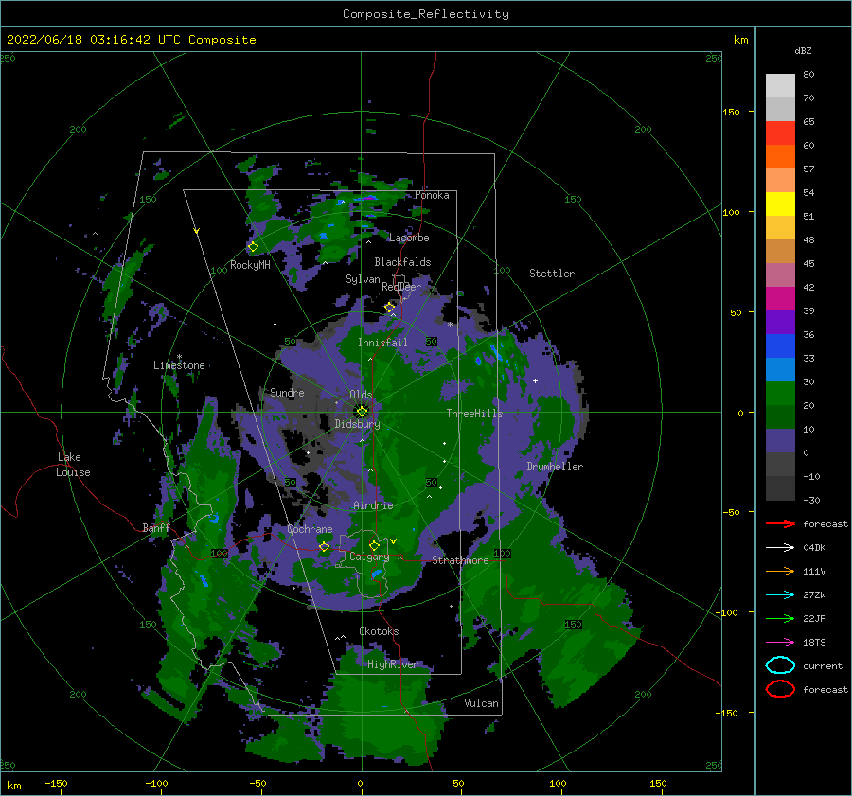Select the 33 dBZ blue color swatch

click(x=780, y=369)
